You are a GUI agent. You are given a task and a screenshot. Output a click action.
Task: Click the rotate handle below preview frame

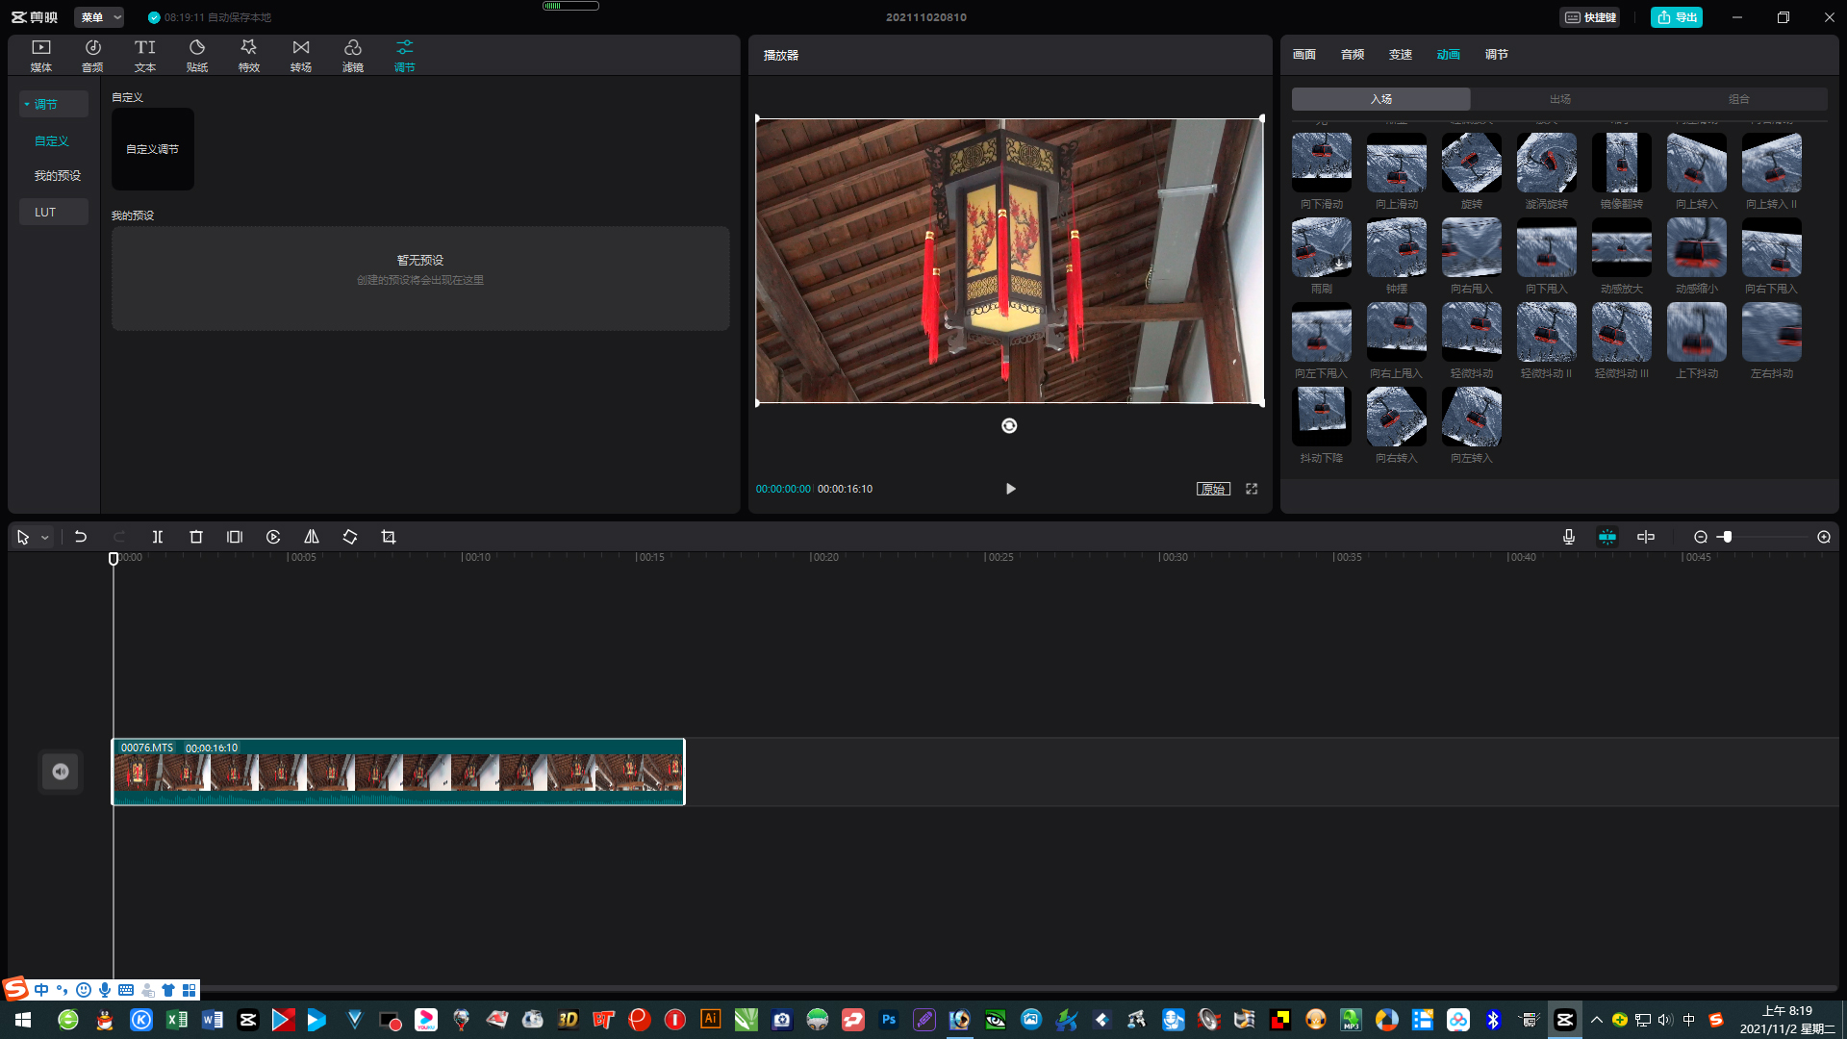click(x=1009, y=425)
